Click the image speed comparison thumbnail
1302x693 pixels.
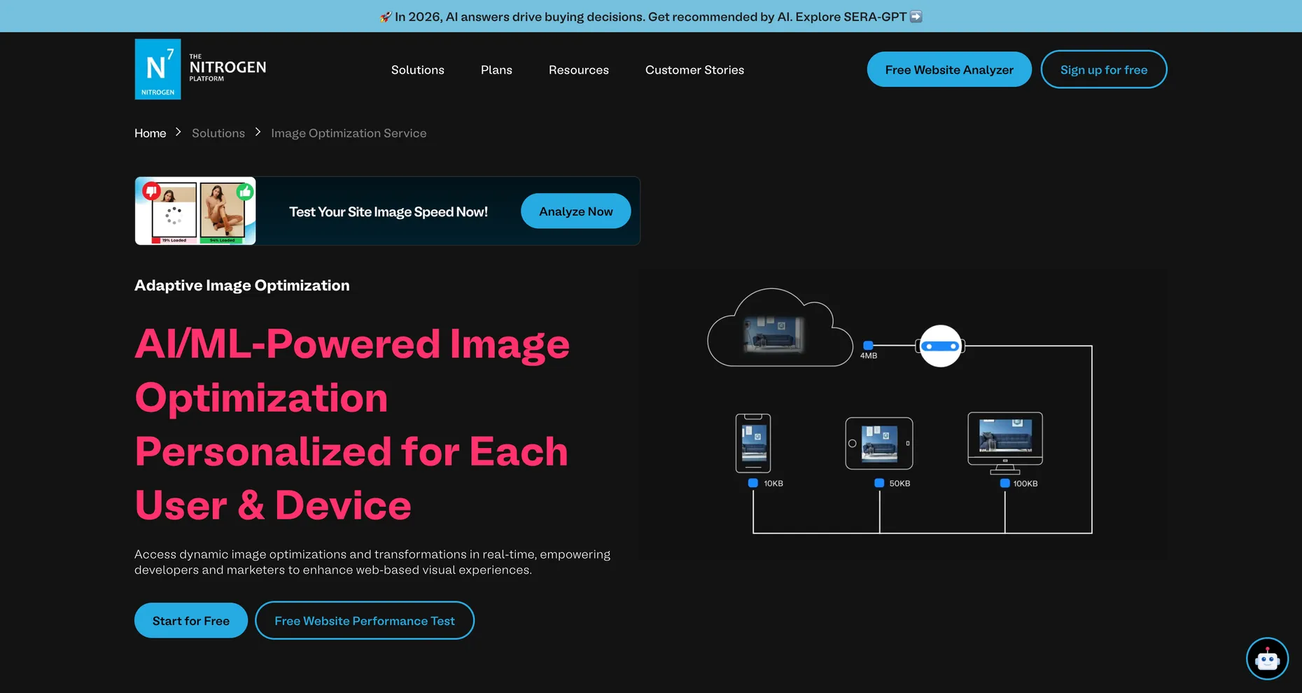tap(195, 211)
